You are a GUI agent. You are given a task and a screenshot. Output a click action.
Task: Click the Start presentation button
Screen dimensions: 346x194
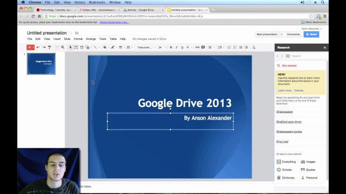point(267,34)
